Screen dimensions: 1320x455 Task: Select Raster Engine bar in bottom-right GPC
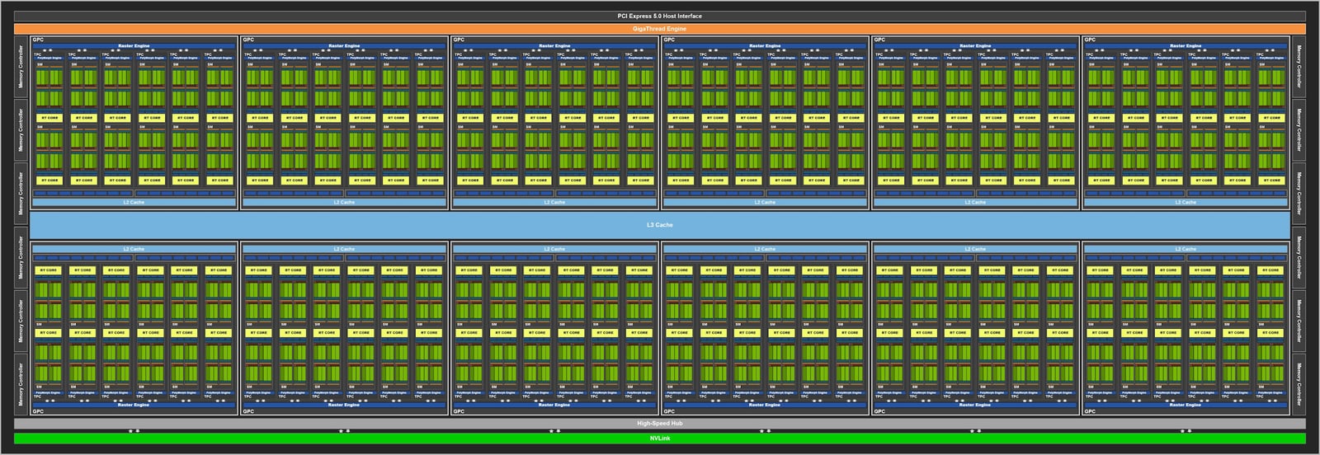coord(1186,405)
